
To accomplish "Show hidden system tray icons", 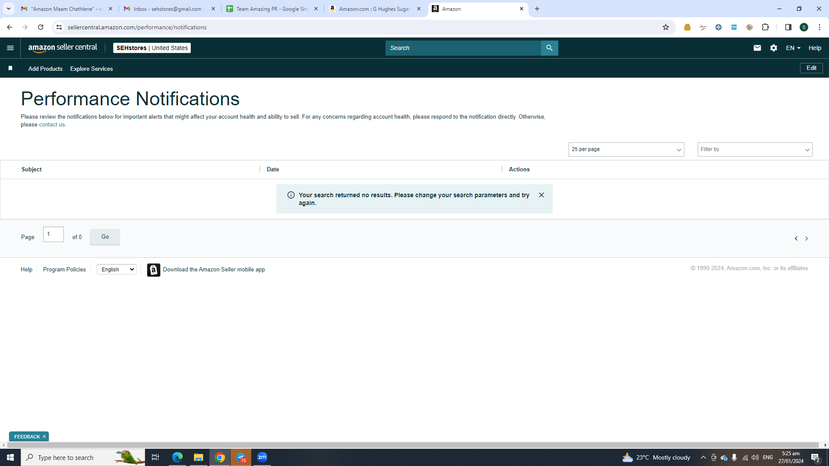I will point(703,457).
